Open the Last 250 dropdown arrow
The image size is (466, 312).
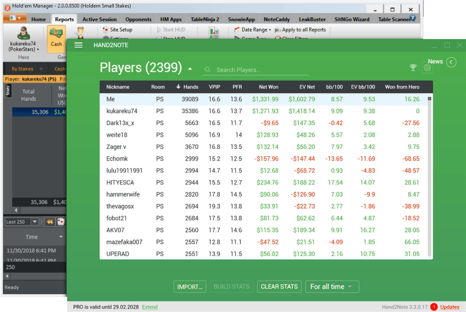tap(35, 221)
